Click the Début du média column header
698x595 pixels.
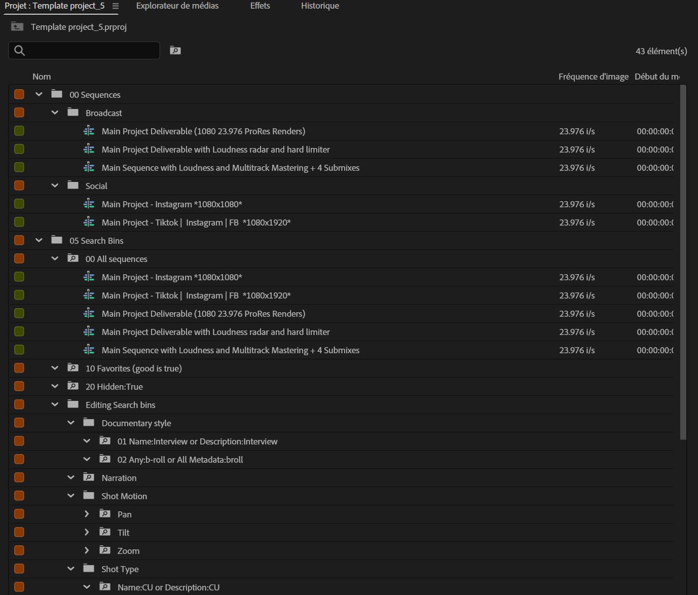coord(657,77)
